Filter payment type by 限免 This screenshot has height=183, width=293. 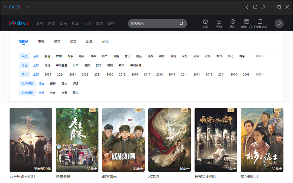click(x=76, y=93)
